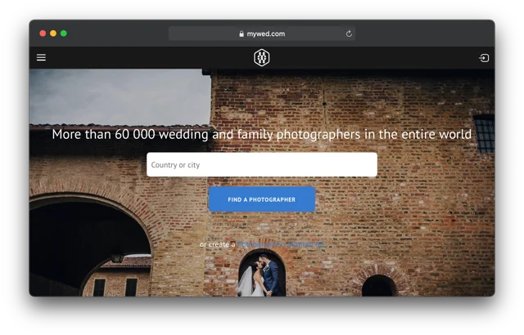Maximize the window using the green button
Screen dimensions: 524x335
coord(64,33)
